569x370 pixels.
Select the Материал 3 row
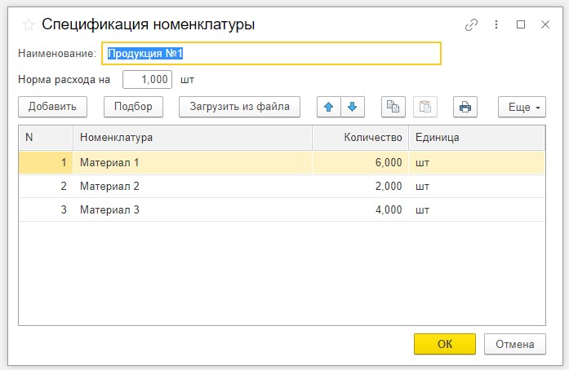[282, 209]
